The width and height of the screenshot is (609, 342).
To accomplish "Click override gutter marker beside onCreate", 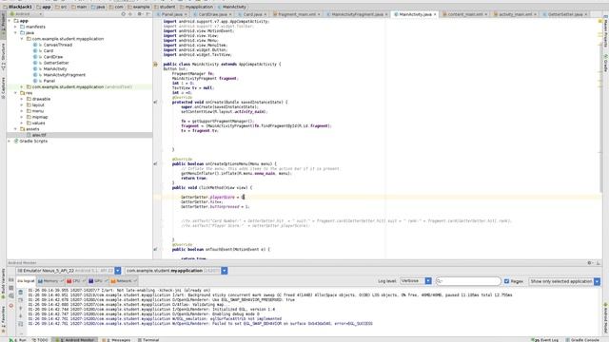I will click(x=155, y=102).
